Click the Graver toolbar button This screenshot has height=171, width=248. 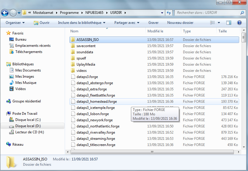(x=153, y=23)
